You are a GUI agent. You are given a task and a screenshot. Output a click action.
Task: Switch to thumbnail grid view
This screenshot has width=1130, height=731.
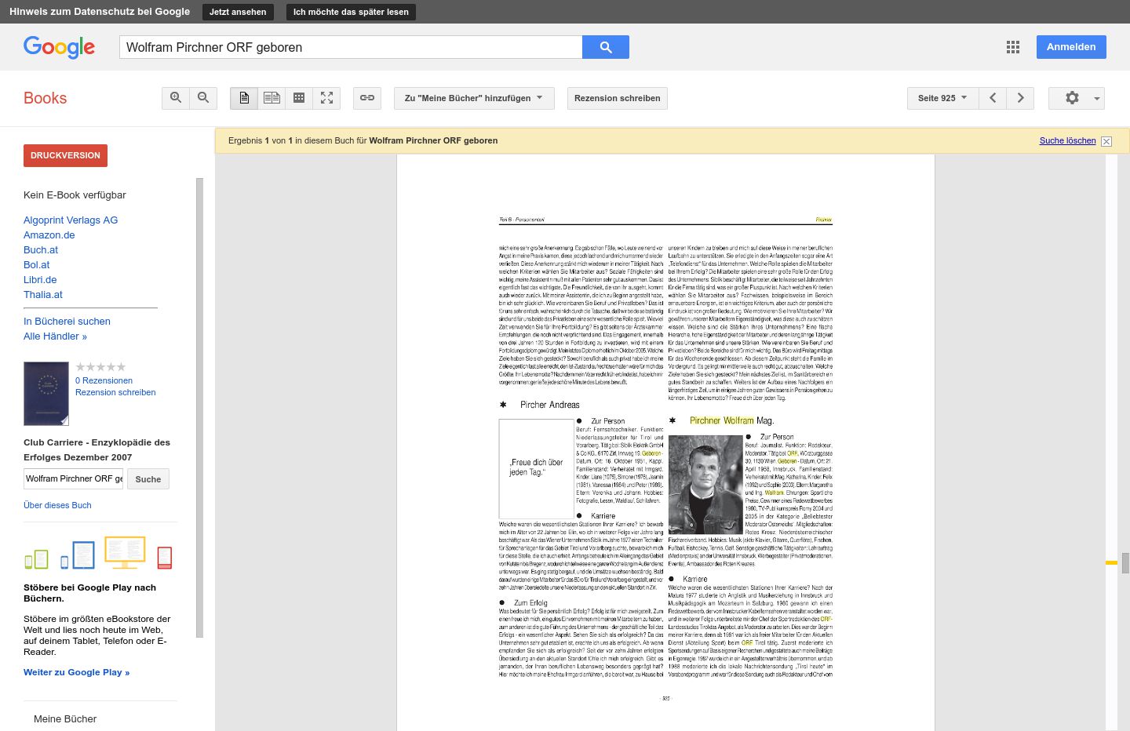click(x=299, y=98)
